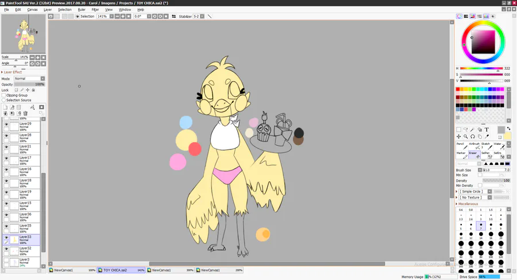Select the Lasso selection tool
Screen dimensions: 517x280
[x=465, y=130]
